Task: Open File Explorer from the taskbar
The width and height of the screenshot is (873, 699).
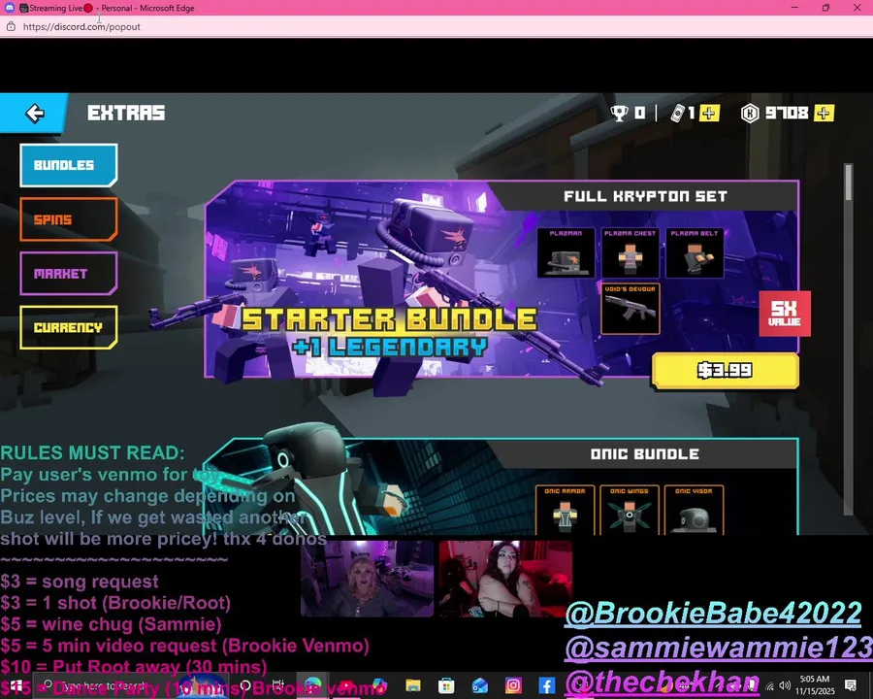Action: [412, 685]
